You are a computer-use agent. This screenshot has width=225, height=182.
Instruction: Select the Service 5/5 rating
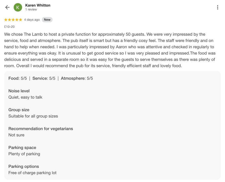pos(44,78)
